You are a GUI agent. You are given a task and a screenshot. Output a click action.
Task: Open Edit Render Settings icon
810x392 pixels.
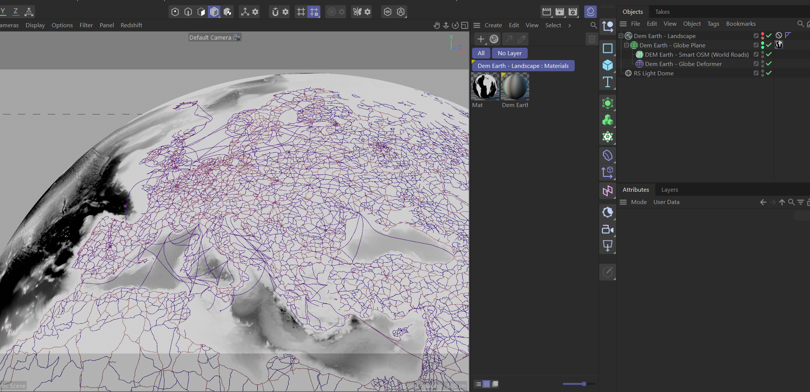[x=573, y=12]
